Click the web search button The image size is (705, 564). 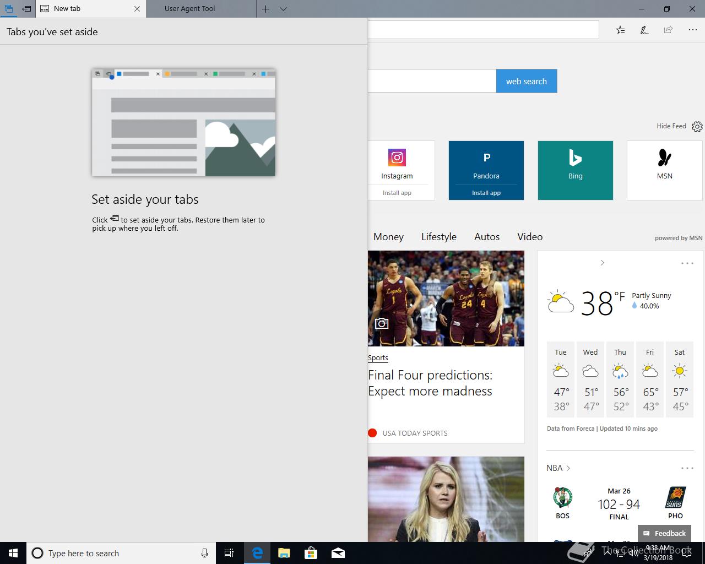tap(527, 81)
